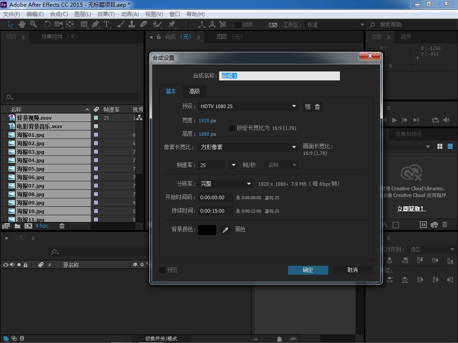This screenshot has height=343, width=458.
Task: Open interpret footage icon in project footer
Action: point(6,226)
